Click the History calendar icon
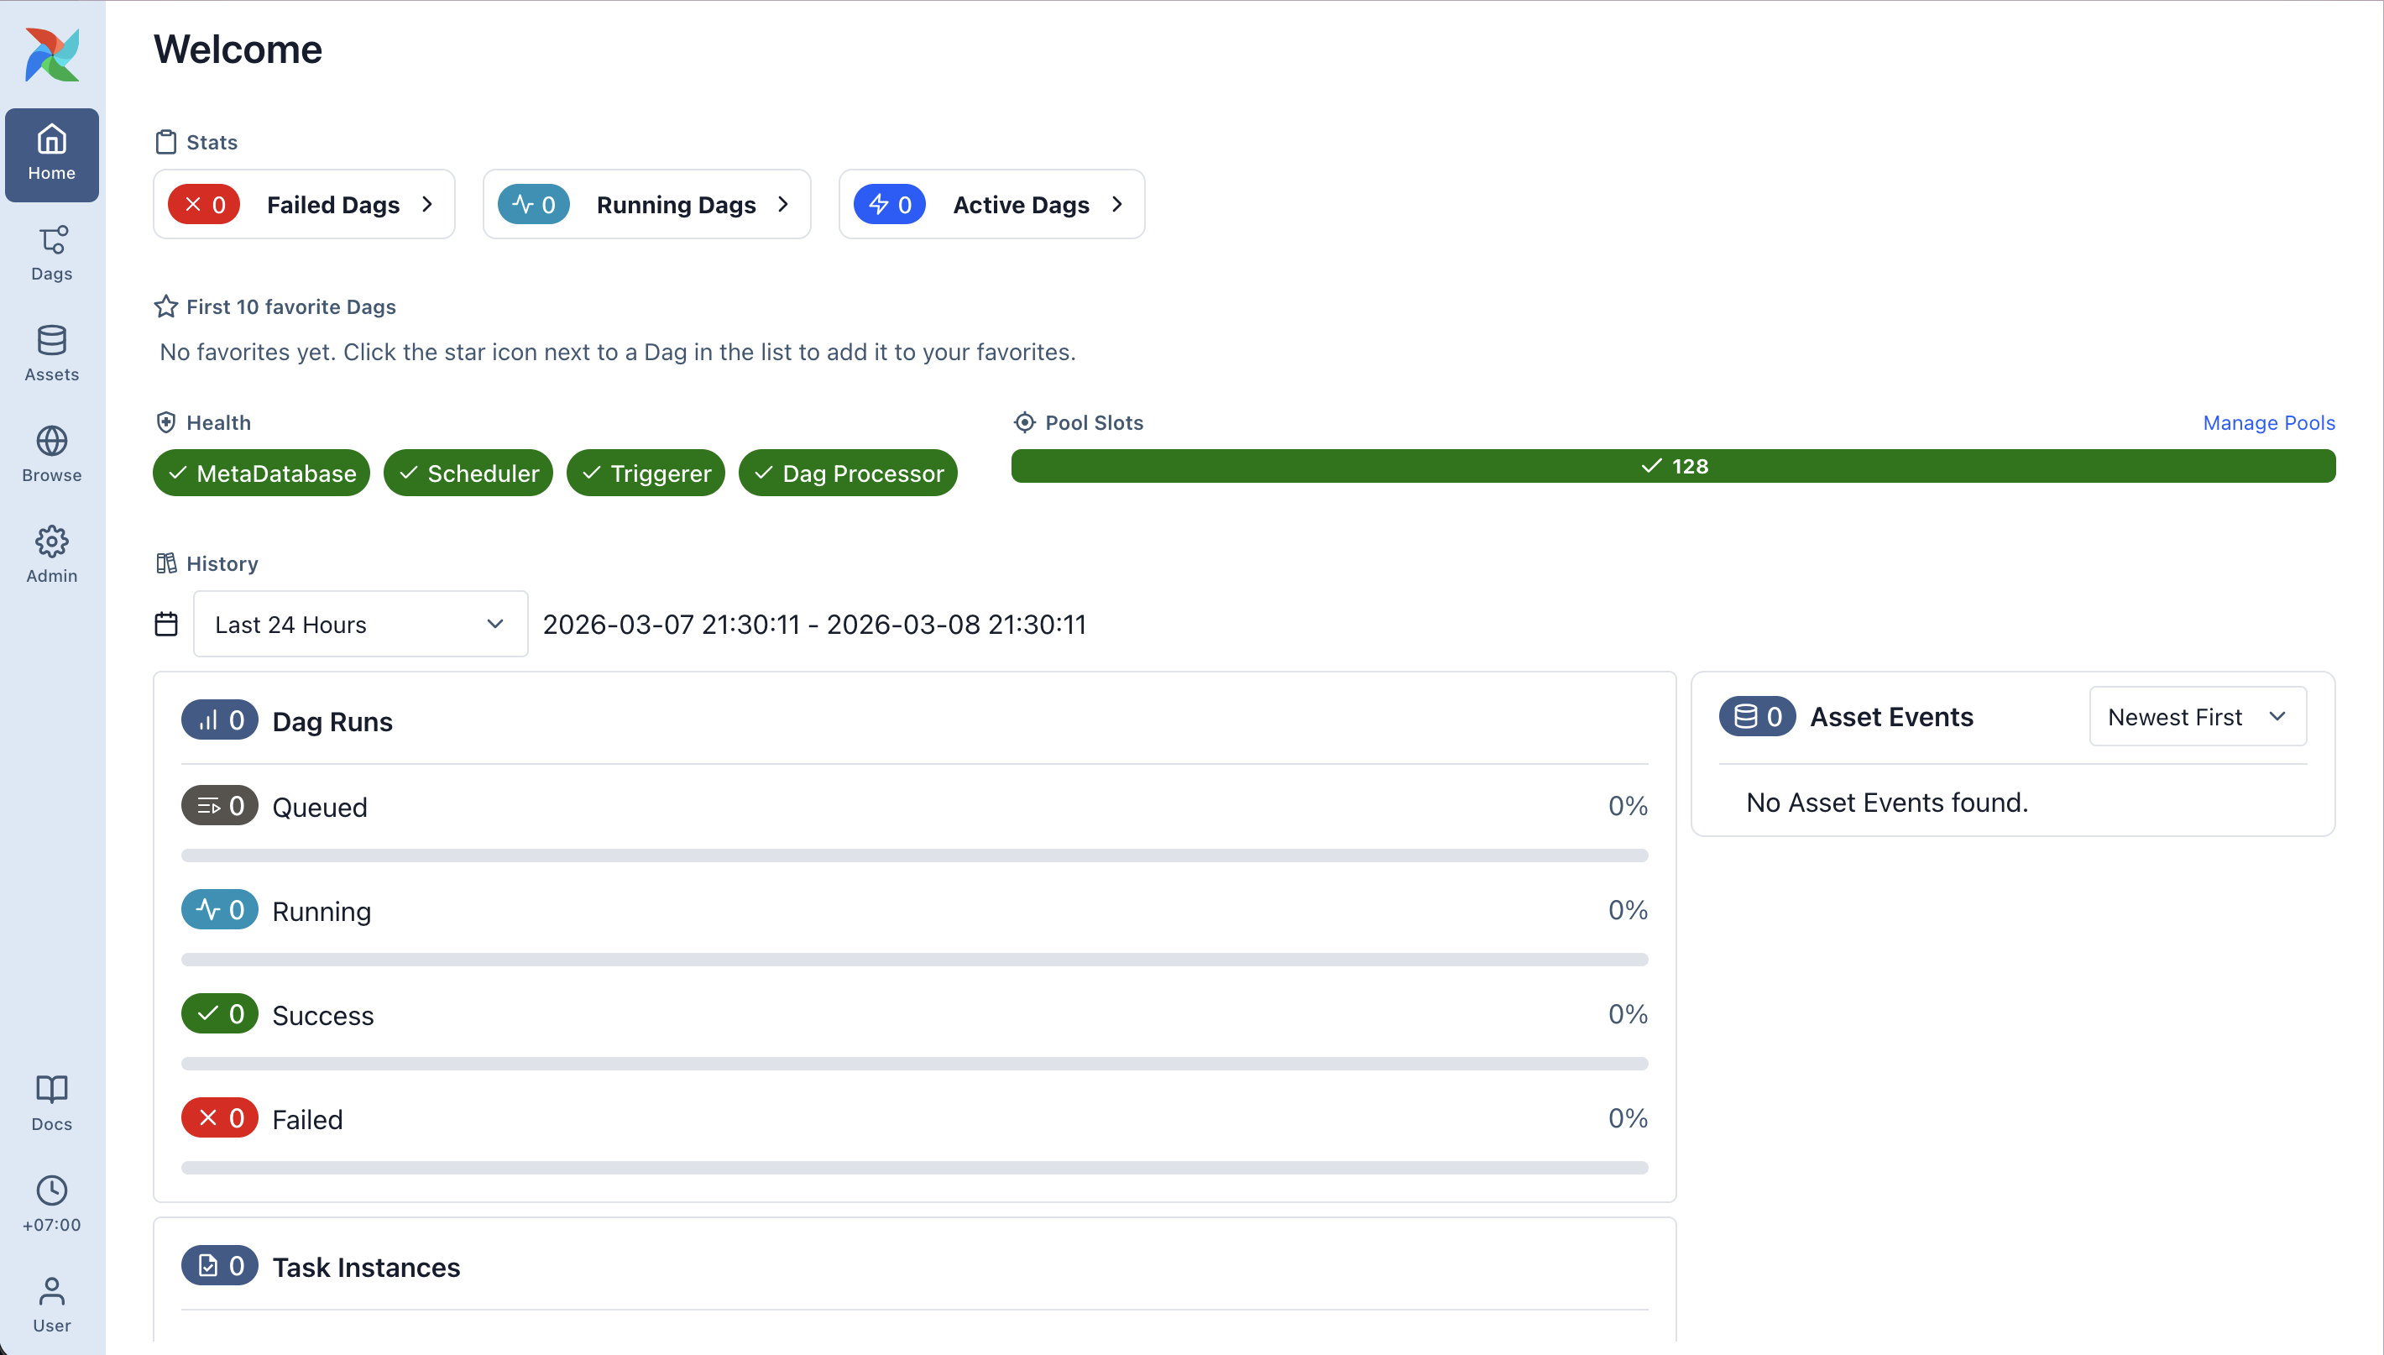The width and height of the screenshot is (2384, 1355). (x=165, y=624)
